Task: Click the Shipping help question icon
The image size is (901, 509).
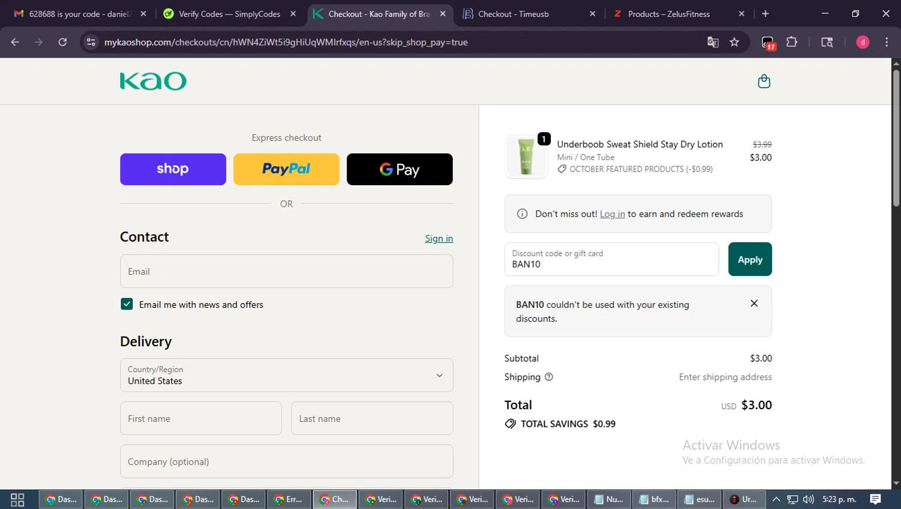Action: point(548,377)
